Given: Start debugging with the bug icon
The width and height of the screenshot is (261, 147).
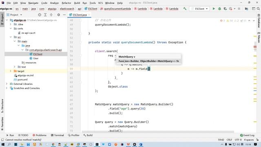Looking at the screenshot, I should [x=219, y=9].
